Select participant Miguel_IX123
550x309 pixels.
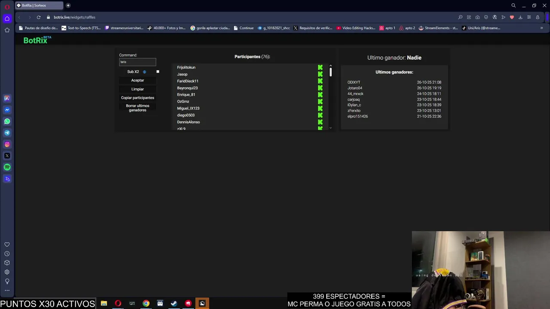[188, 108]
